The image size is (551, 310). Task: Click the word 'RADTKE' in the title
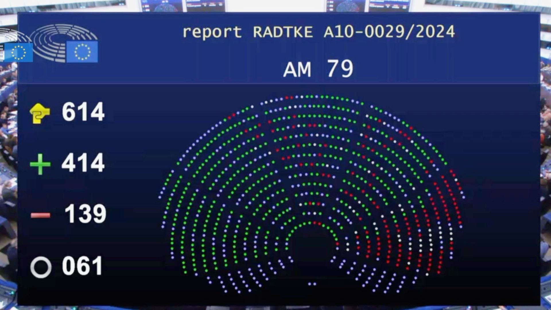pos(283,32)
